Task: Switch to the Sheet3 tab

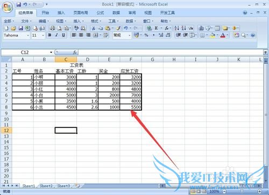Action: [x=63, y=186]
